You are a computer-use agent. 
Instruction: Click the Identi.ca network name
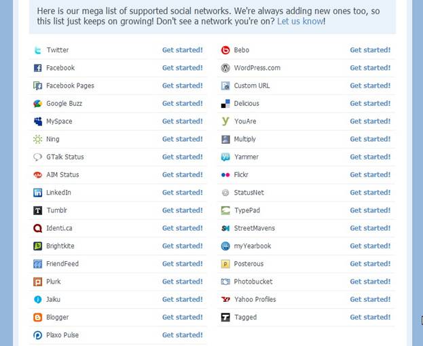click(x=59, y=228)
